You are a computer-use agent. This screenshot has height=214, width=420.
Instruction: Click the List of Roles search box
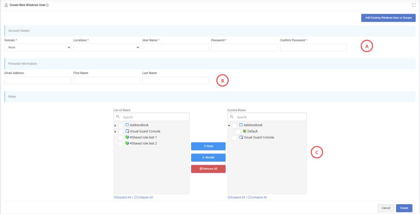152,117
